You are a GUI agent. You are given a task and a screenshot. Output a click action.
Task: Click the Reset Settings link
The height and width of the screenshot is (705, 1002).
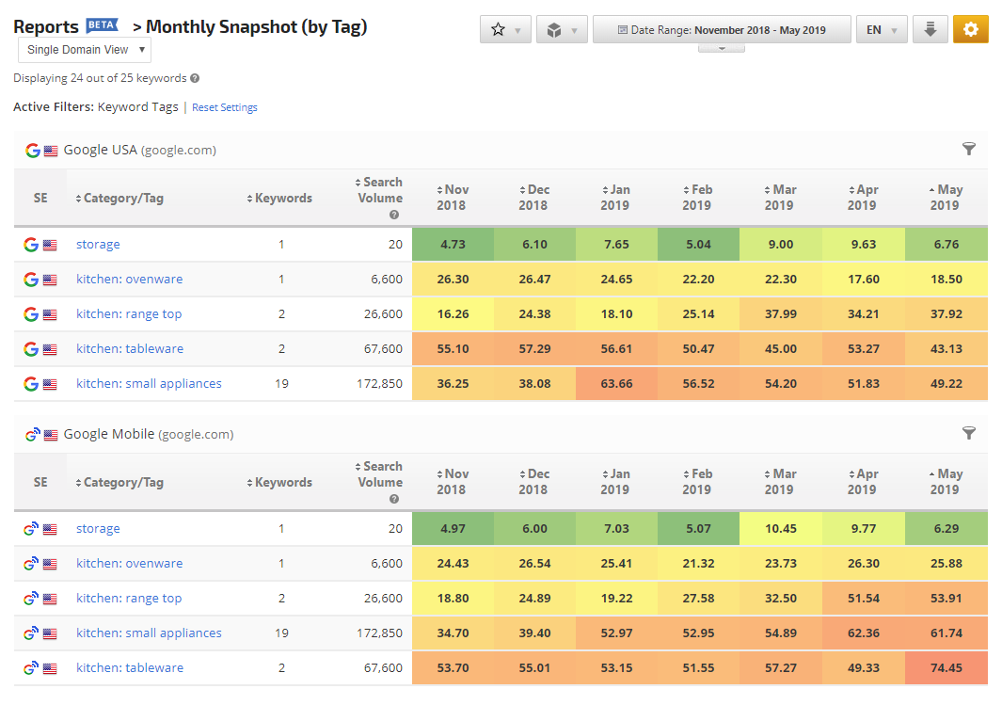coord(225,108)
